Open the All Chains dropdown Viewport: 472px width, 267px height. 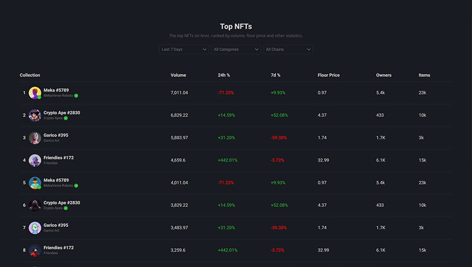288,49
